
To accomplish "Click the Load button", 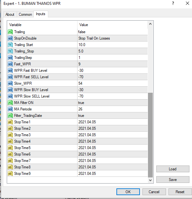I will click(x=173, y=169).
